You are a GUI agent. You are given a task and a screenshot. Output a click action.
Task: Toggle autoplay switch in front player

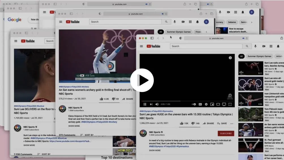click(194, 104)
